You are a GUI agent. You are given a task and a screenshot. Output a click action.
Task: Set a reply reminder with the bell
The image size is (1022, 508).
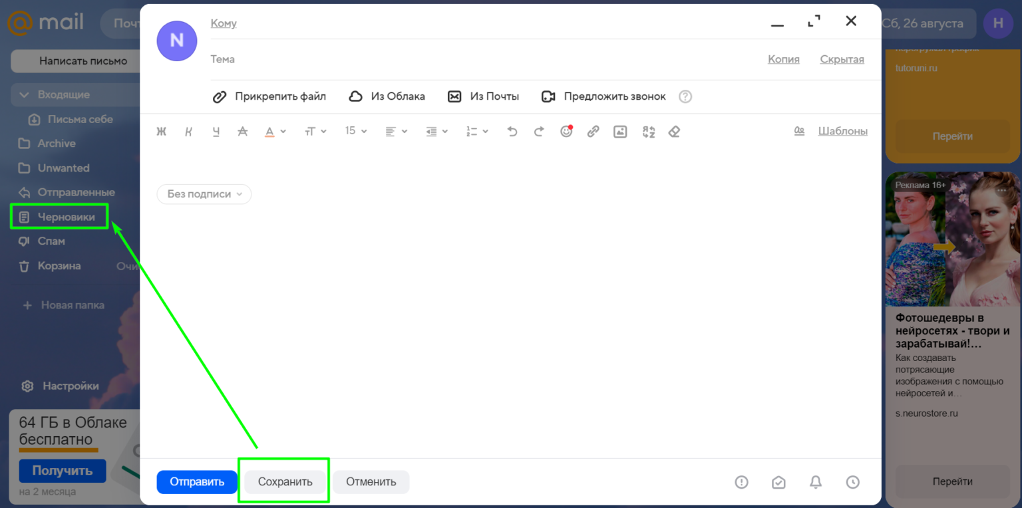(816, 482)
